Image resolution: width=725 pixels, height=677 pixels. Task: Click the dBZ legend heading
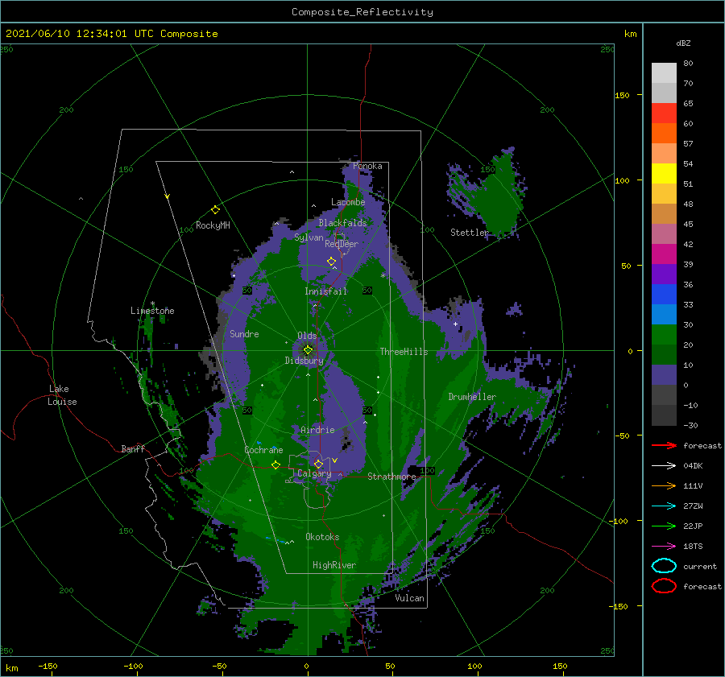[x=683, y=43]
